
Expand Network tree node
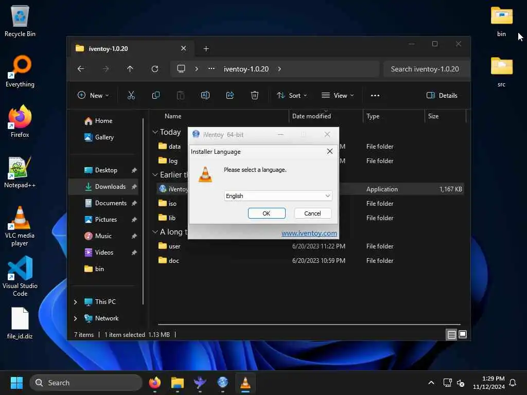click(x=75, y=318)
